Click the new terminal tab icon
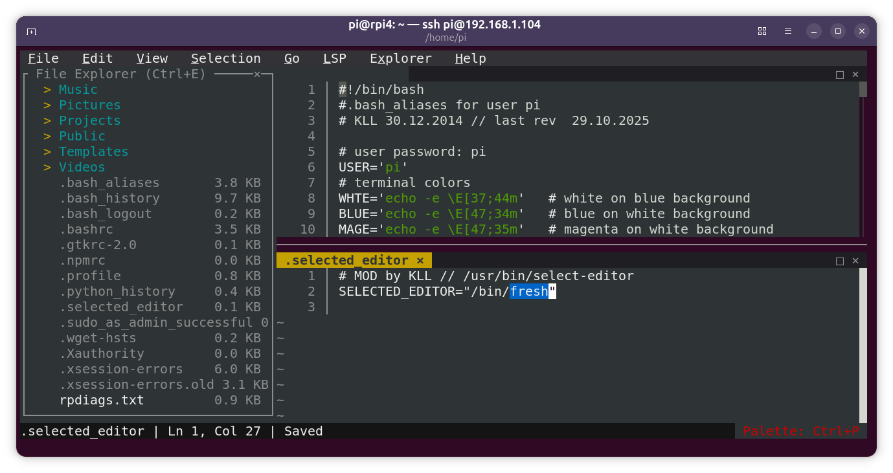The height and width of the screenshot is (473, 893). click(x=31, y=31)
